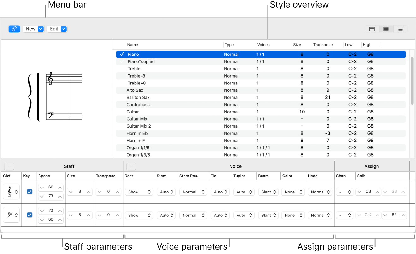Select the Guitar style row
Screen dimensions: 416x254
[x=261, y=112]
